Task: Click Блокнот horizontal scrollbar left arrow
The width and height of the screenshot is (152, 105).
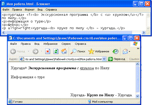Action: (4, 33)
